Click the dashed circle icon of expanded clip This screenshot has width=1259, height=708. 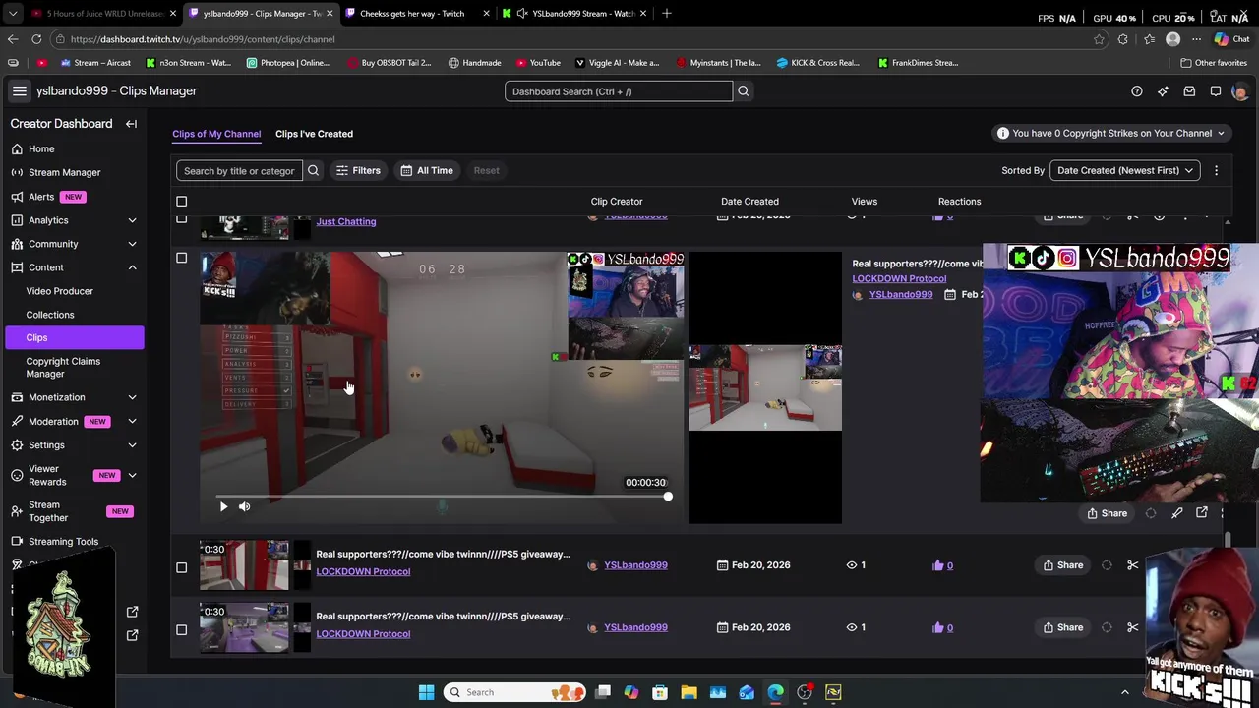(1151, 513)
